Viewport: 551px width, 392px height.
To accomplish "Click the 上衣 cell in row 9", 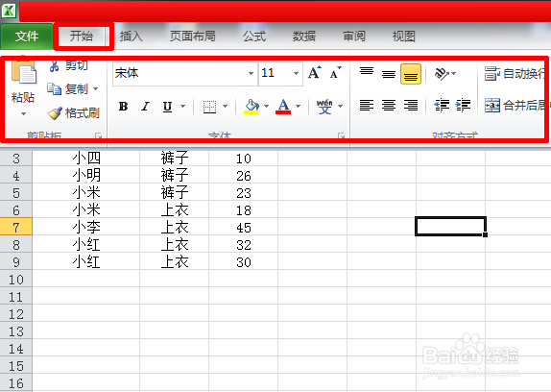I will click(x=175, y=262).
